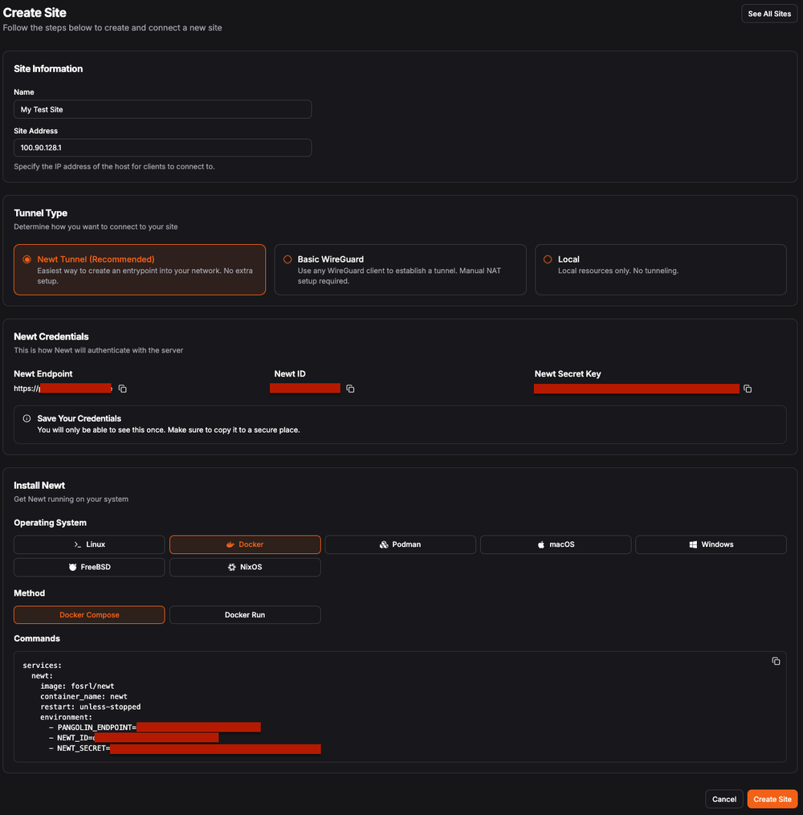Switch to the Docker Run method
Image resolution: width=803 pixels, height=815 pixels.
pos(245,614)
